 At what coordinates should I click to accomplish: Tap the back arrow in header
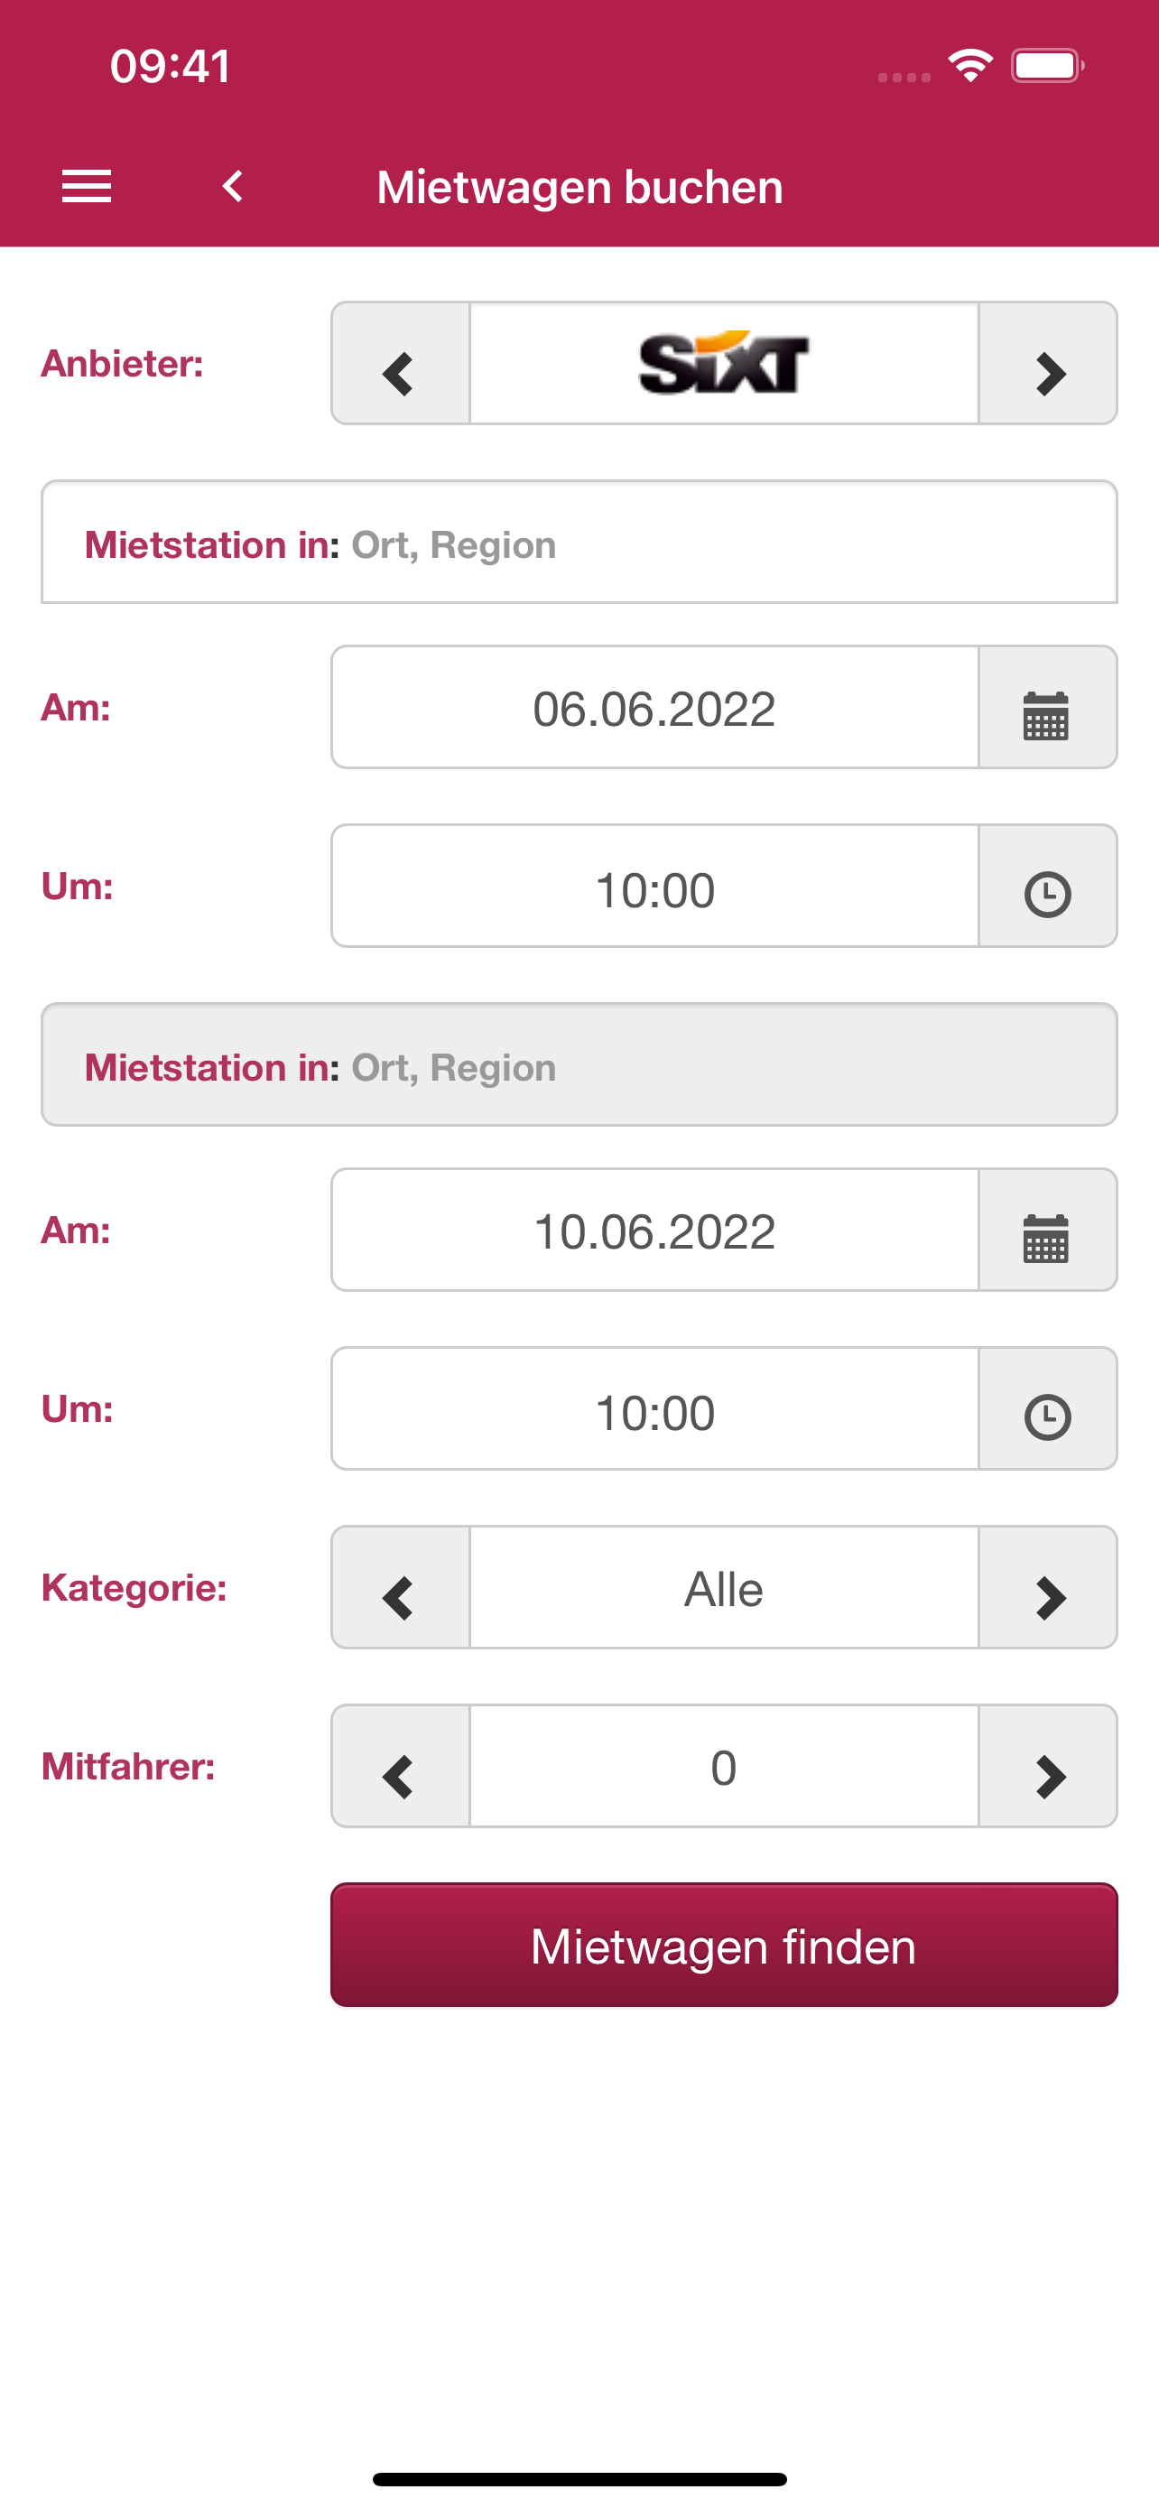pyautogui.click(x=233, y=186)
